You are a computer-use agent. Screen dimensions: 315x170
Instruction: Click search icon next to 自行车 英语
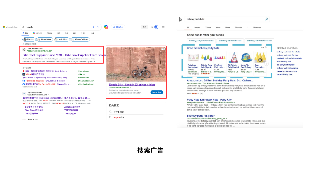click(x=110, y=111)
